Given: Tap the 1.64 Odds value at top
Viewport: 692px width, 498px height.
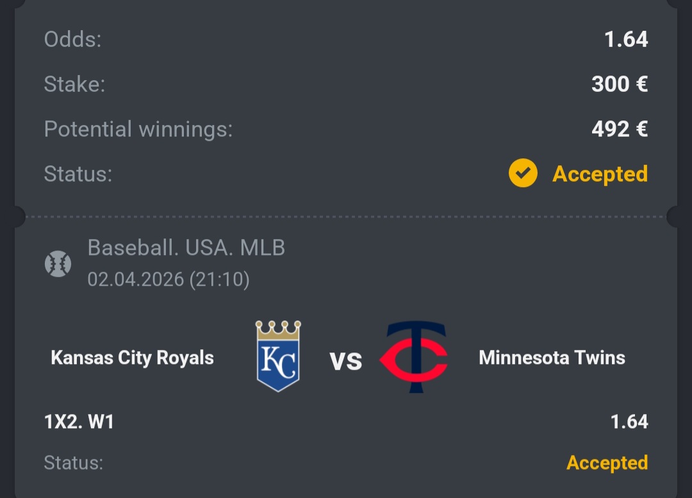Looking at the screenshot, I should pos(626,39).
